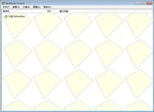Sort by the 程序名 column header
This screenshot has width=154, height=112.
click(24, 11)
